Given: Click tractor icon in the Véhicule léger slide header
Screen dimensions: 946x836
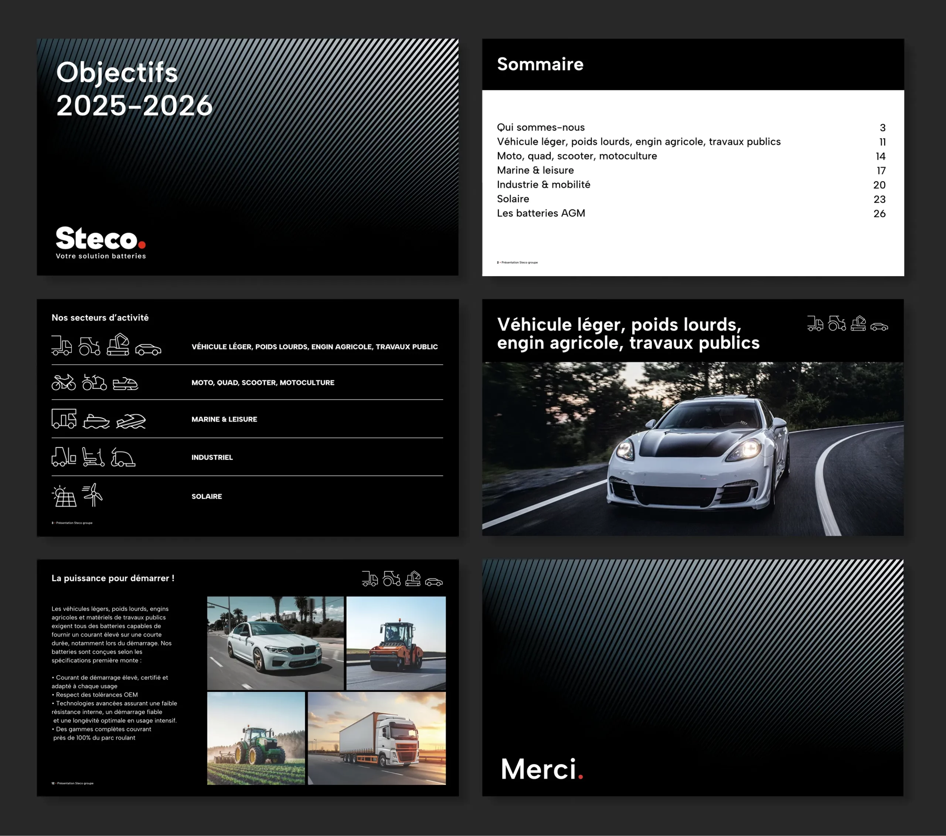Looking at the screenshot, I should point(837,323).
